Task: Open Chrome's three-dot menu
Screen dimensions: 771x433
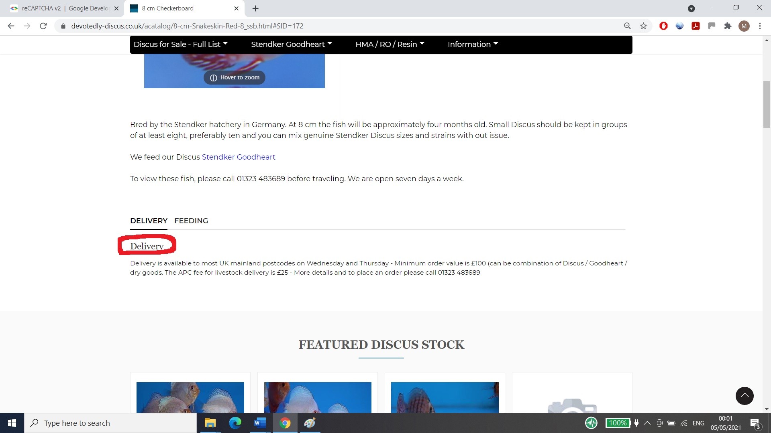Action: (760, 26)
